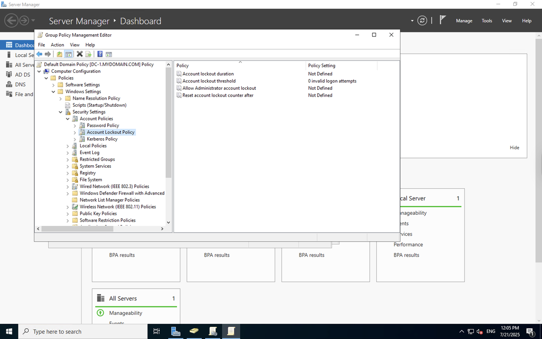Expand the Kerberos Policy node
542x339 pixels.
pyautogui.click(x=75, y=139)
